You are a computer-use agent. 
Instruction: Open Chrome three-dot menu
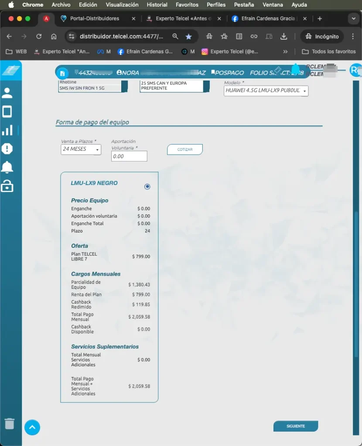point(353,37)
